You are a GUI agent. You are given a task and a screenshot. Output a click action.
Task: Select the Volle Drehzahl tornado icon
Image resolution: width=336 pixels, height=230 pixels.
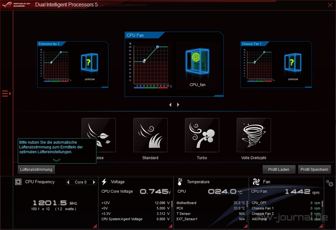pos(254,135)
